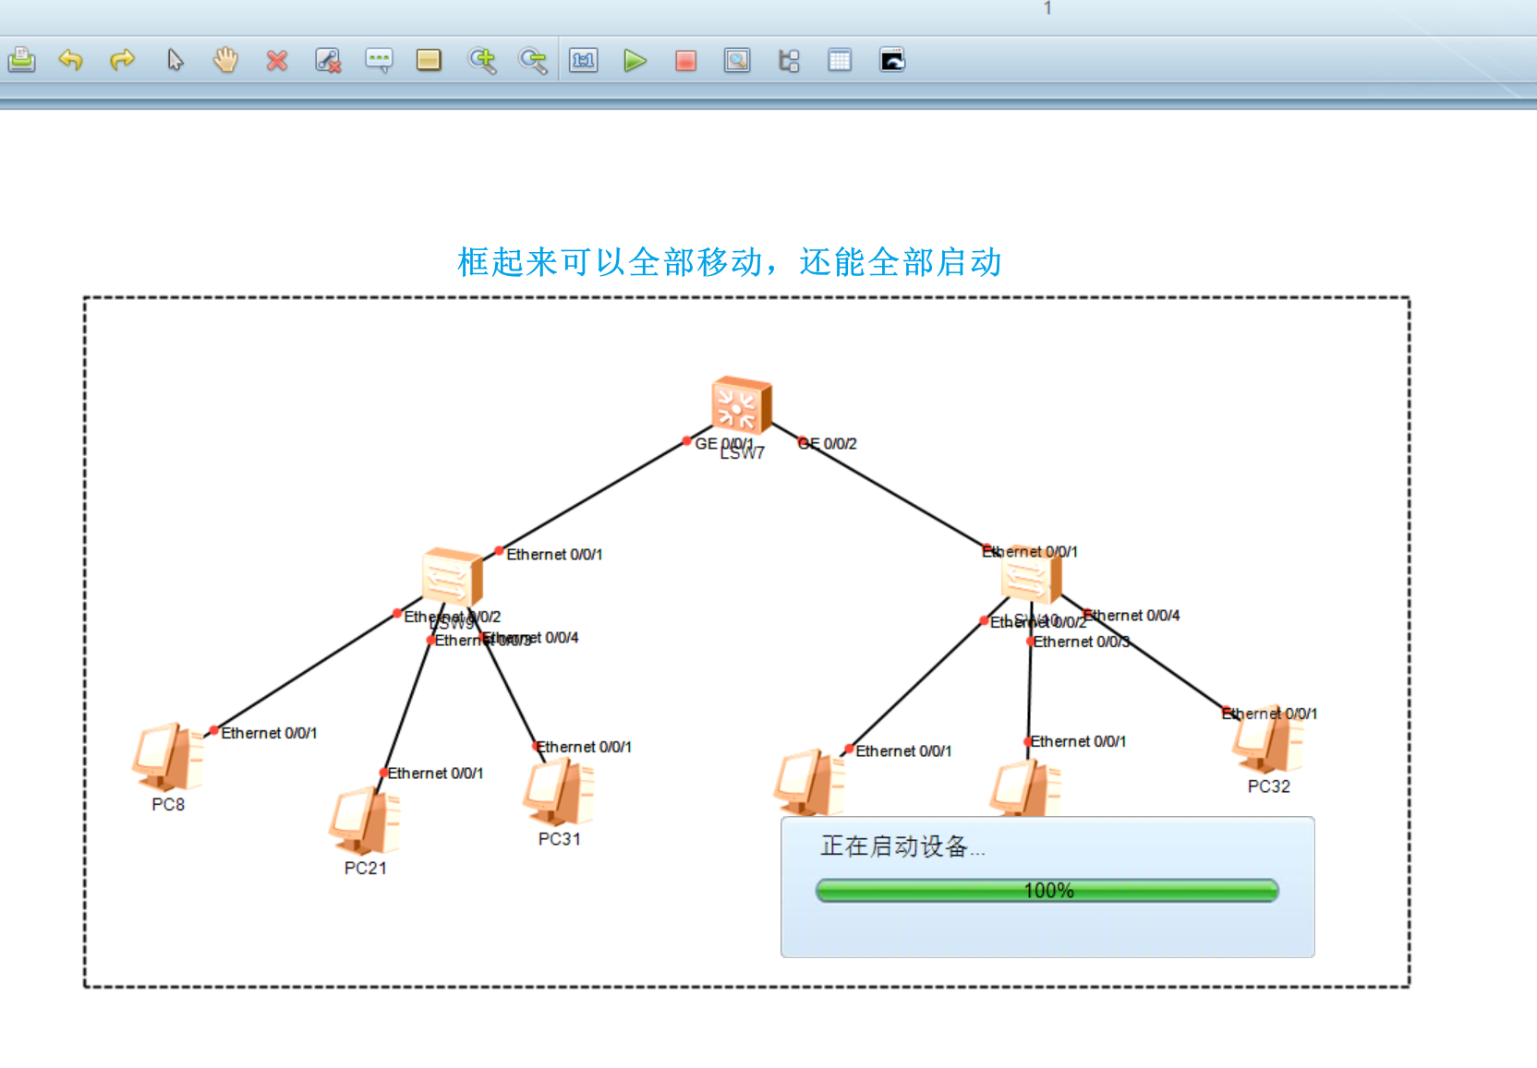Click the GE 0/0/1 port label on LSW7
The height and width of the screenshot is (1068, 1537).
[x=724, y=444]
